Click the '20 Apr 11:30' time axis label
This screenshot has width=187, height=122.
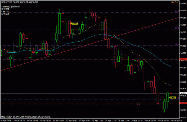(111, 121)
